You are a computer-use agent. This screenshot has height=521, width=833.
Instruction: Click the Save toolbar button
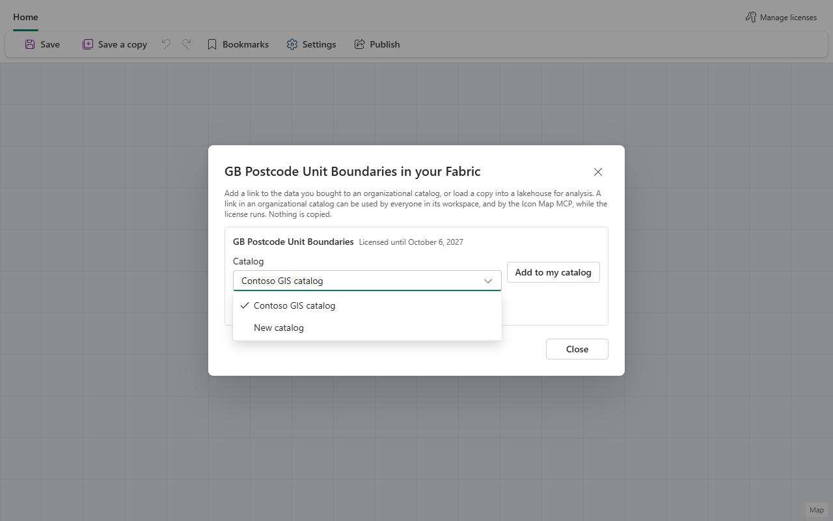42,44
